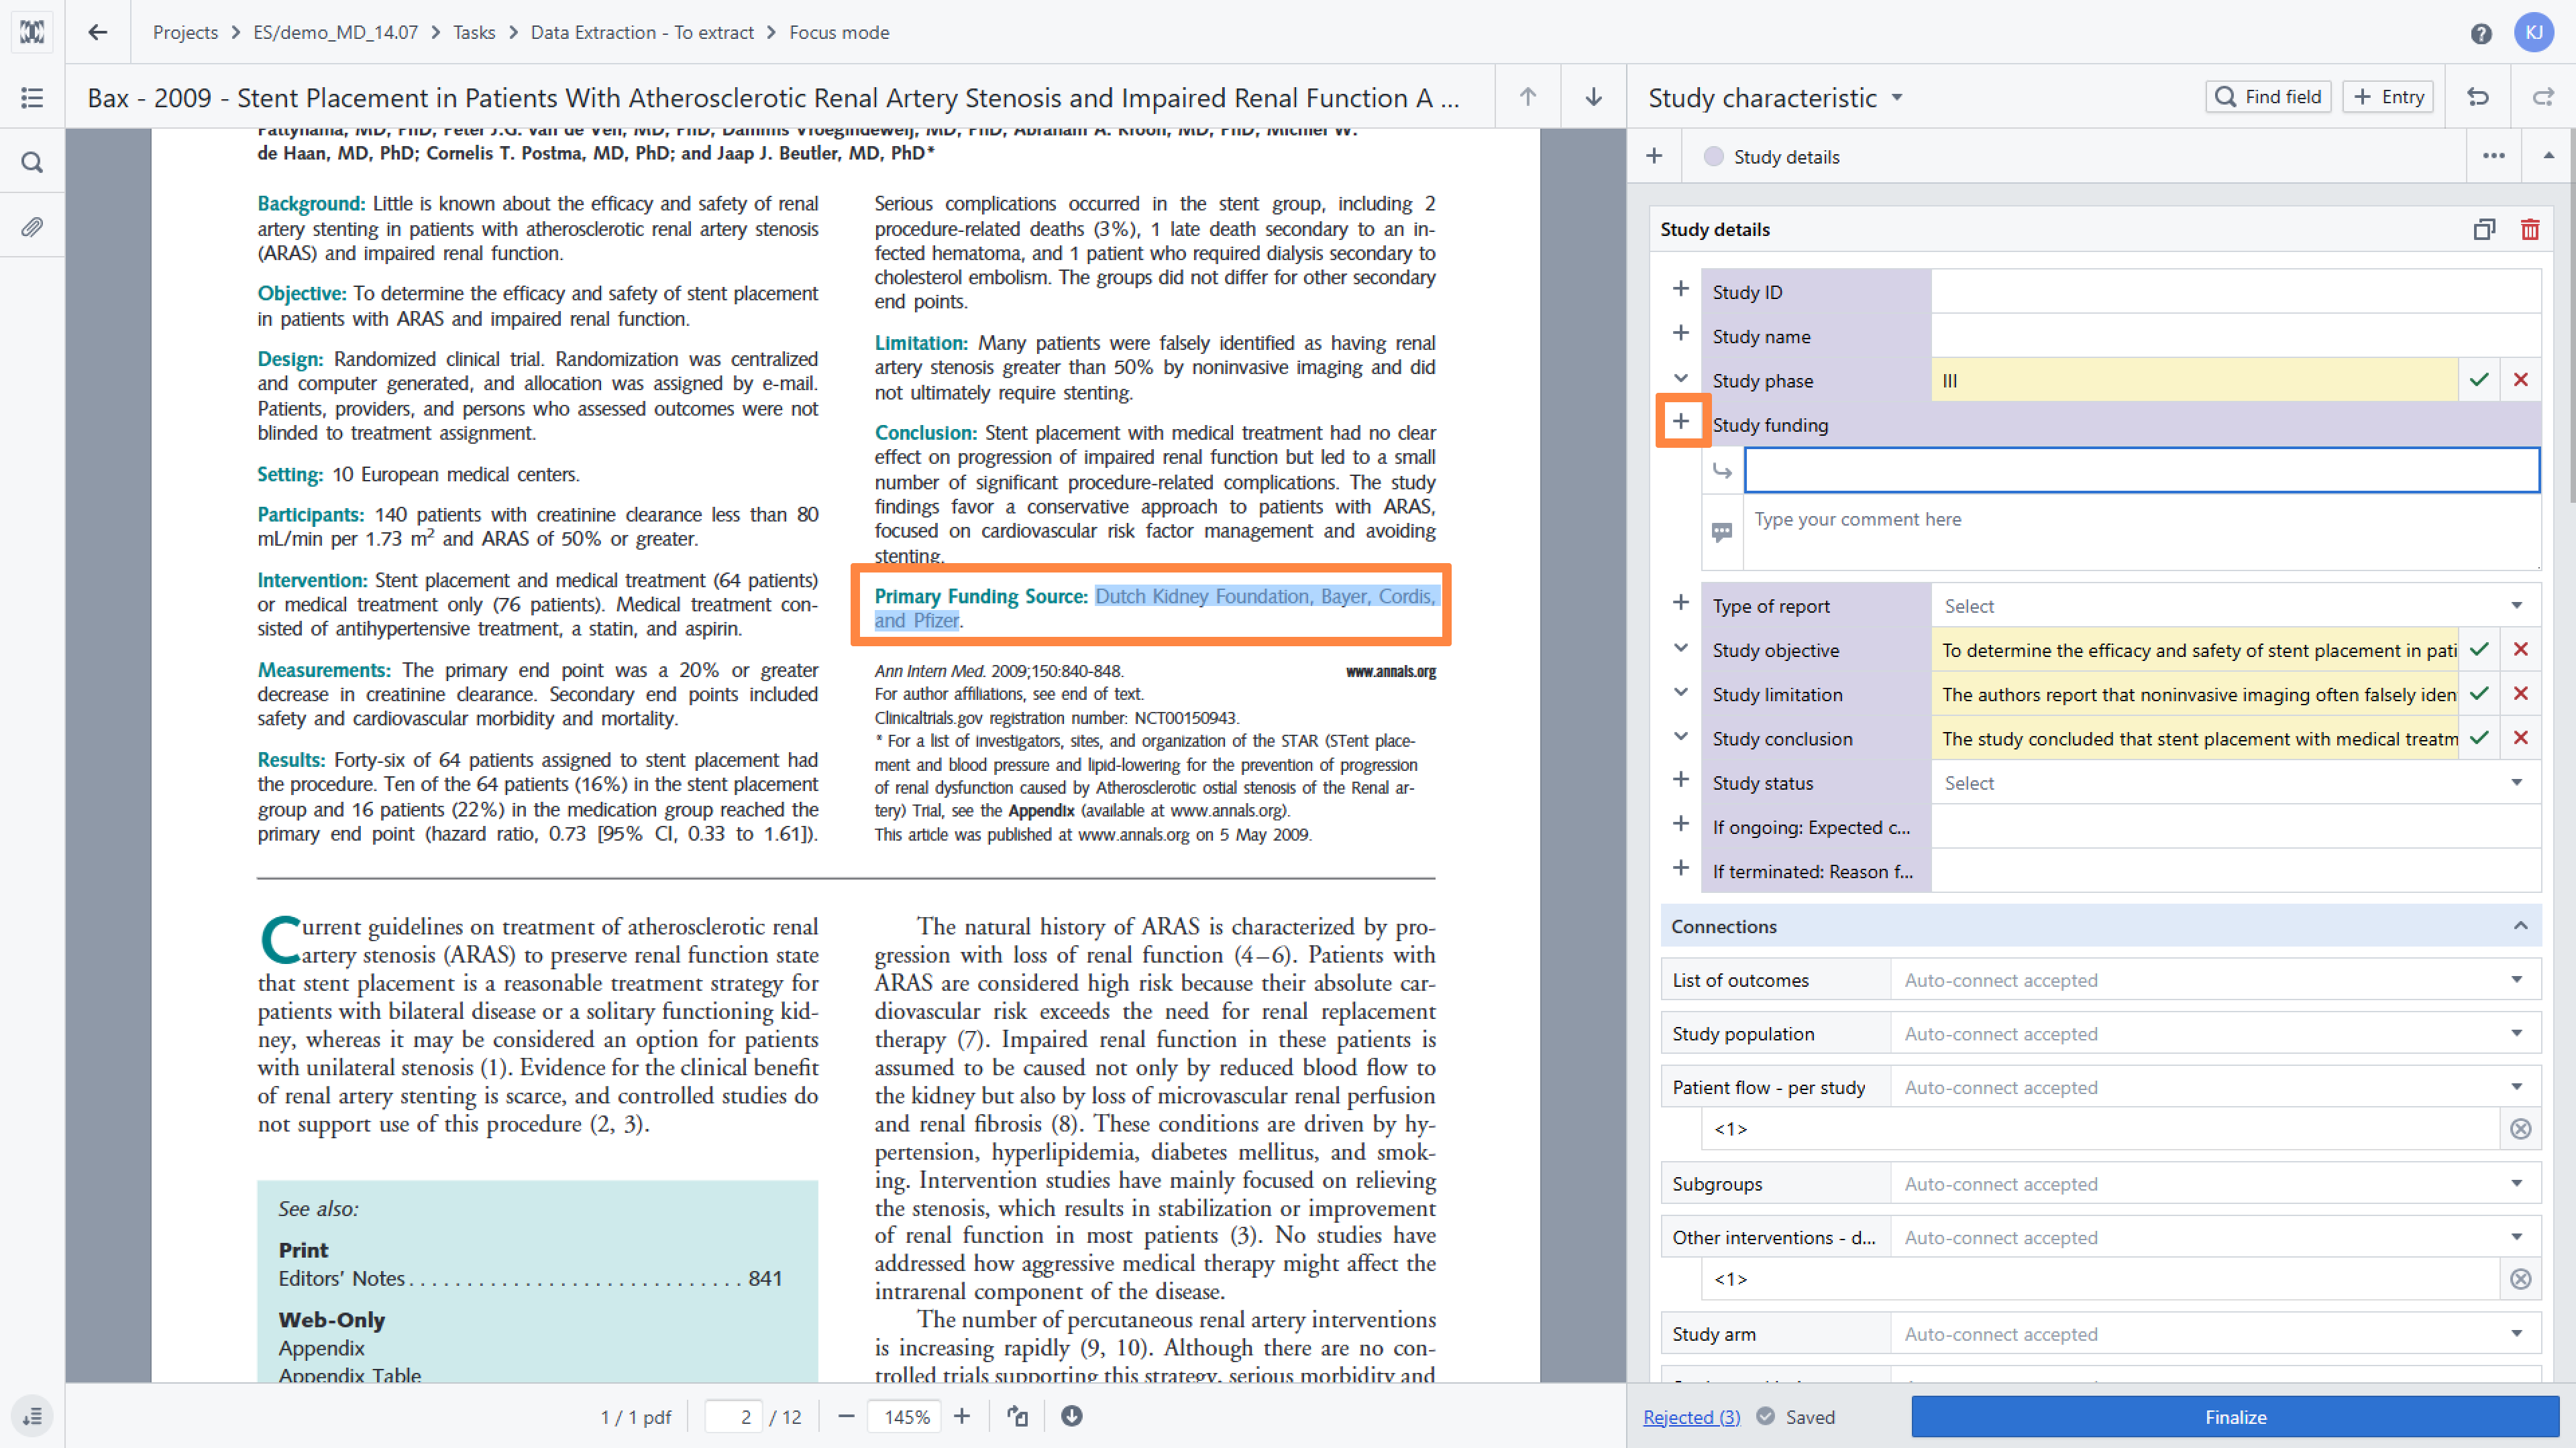2576x1448 pixels.
Task: Click the Type your comment here box
Action: pos(2142,533)
